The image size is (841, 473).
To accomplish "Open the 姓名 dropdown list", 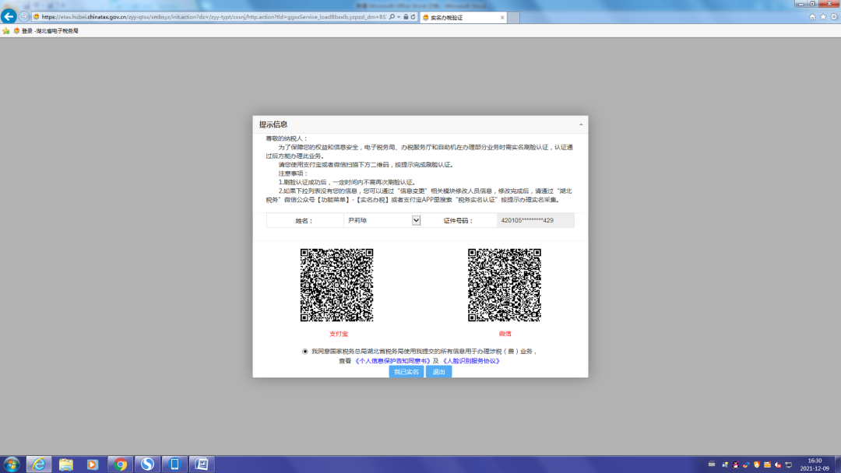I will (x=416, y=220).
